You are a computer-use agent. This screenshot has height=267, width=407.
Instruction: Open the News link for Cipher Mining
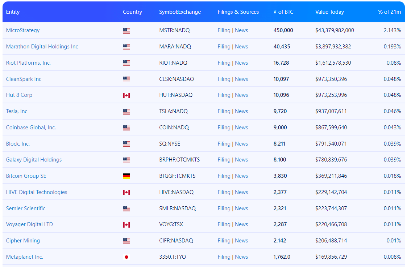point(241,241)
